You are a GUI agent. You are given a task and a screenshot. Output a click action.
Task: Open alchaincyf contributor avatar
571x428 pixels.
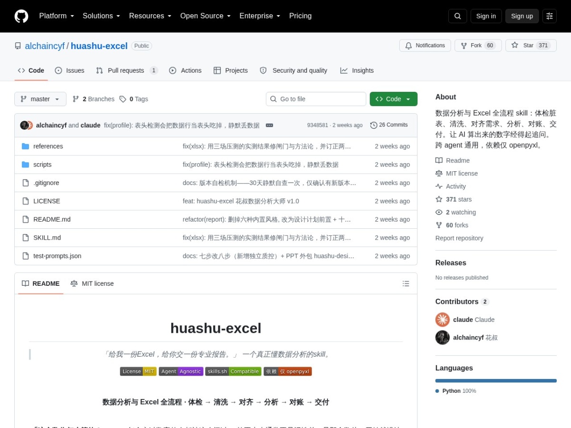(443, 338)
